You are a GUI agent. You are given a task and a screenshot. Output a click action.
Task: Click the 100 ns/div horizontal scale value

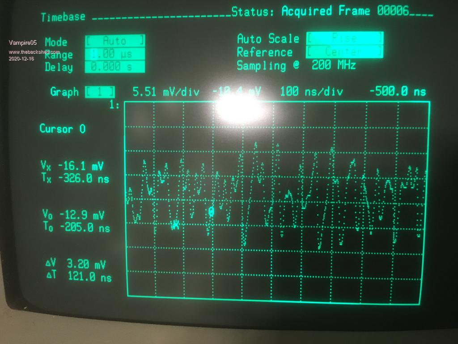point(311,92)
